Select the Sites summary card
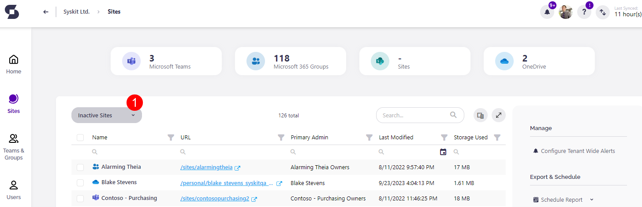The width and height of the screenshot is (642, 207). click(415, 61)
